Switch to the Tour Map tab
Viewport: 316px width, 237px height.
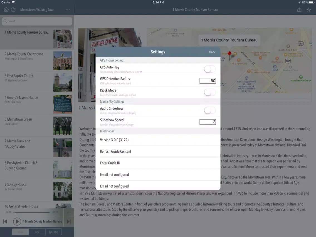point(53,232)
